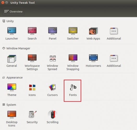Open the Fonts settings icon

(x=73, y=87)
